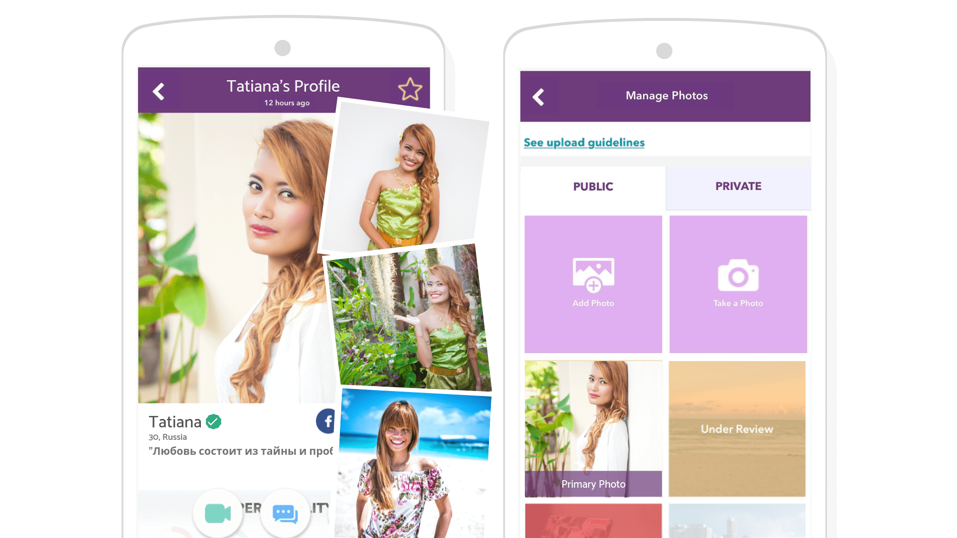Click the back arrow on Tatiana's profile
This screenshot has height=538, width=957.
159,90
